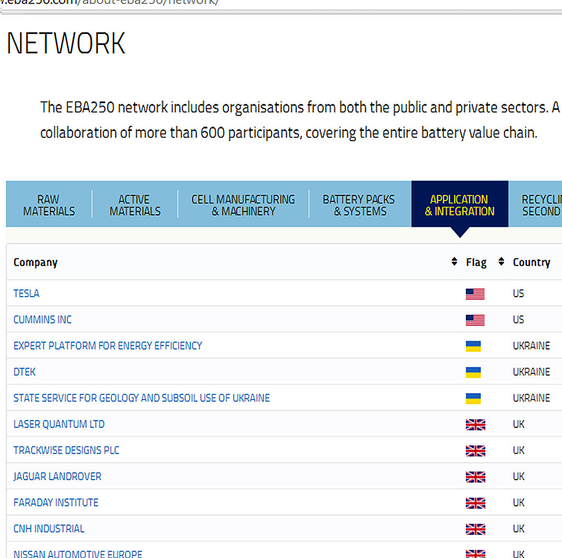Click the US flag in TESLA row

point(475,294)
